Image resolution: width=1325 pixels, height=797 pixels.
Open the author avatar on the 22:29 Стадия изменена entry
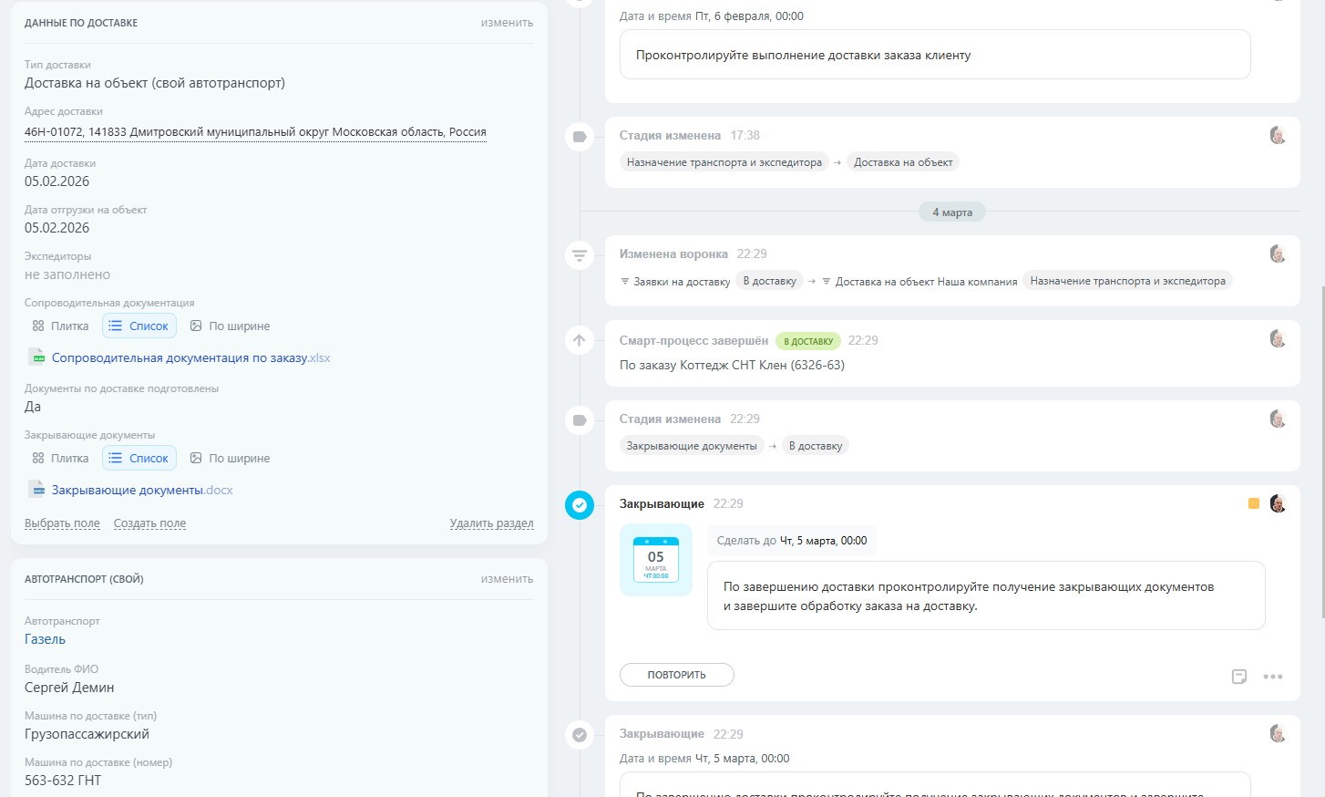[x=1278, y=419]
